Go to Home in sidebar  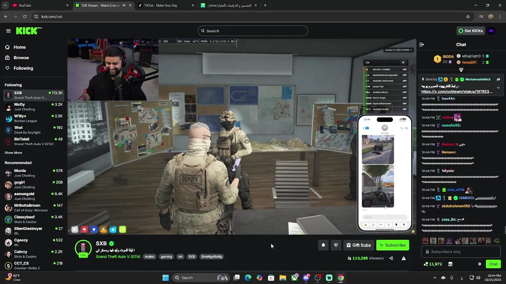(x=15, y=47)
